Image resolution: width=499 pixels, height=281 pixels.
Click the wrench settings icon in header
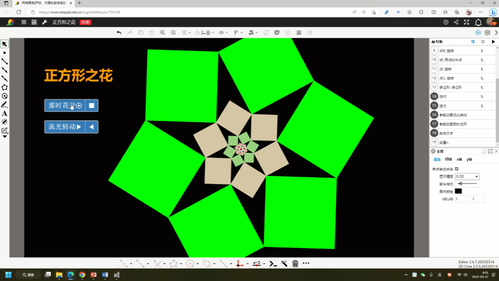point(44,22)
